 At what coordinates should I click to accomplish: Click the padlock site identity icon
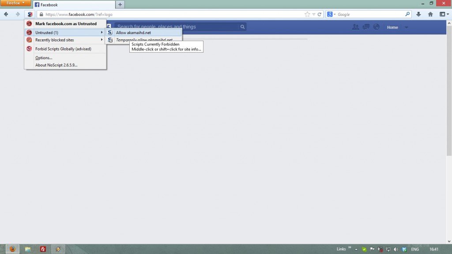tap(41, 14)
